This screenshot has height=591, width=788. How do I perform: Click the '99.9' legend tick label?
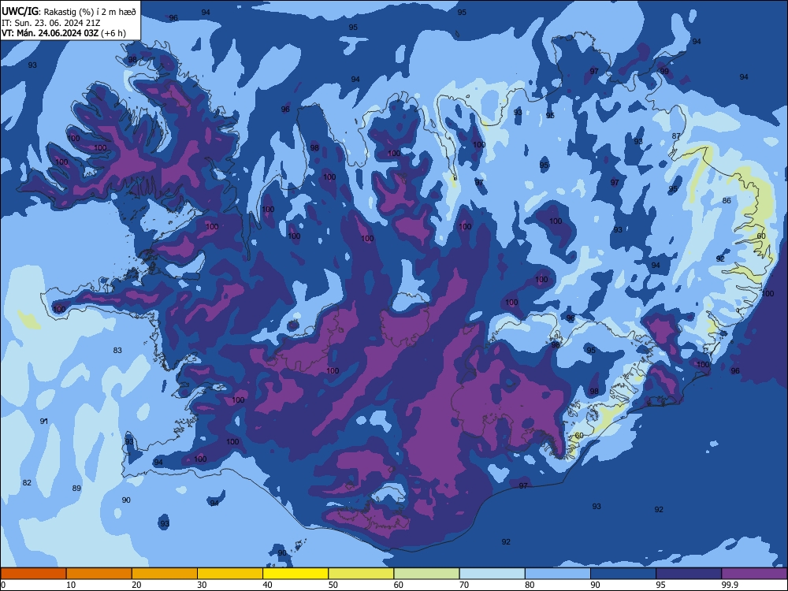pos(730,585)
